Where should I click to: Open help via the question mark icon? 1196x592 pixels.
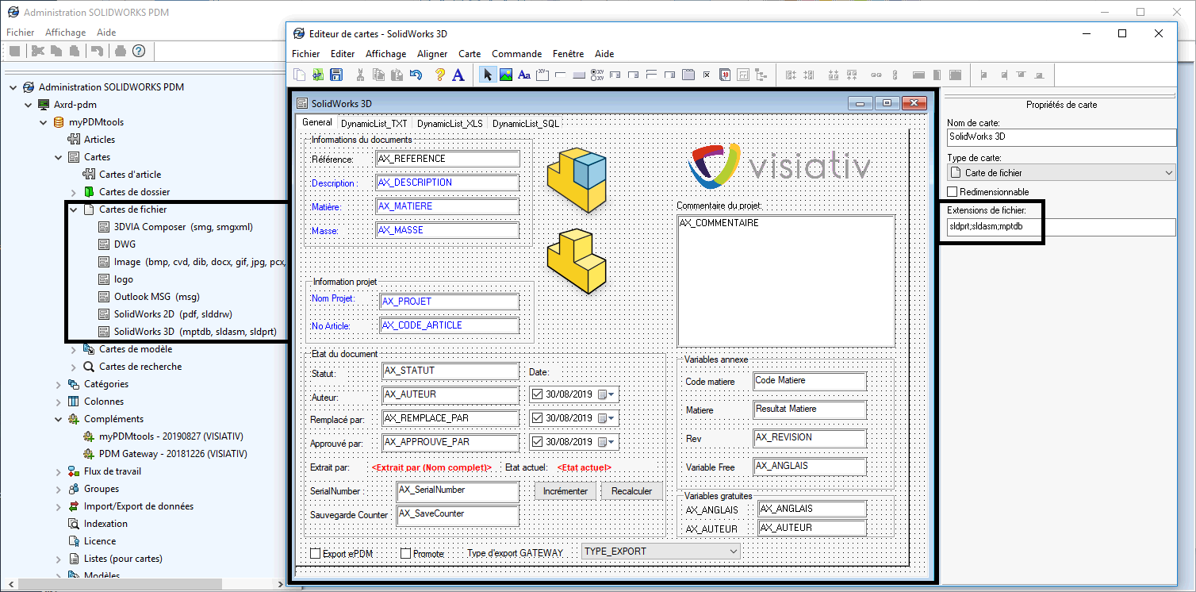[x=439, y=75]
